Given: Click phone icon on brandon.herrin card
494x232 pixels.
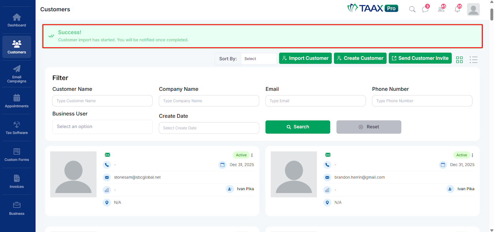Looking at the screenshot, I should point(327,165).
